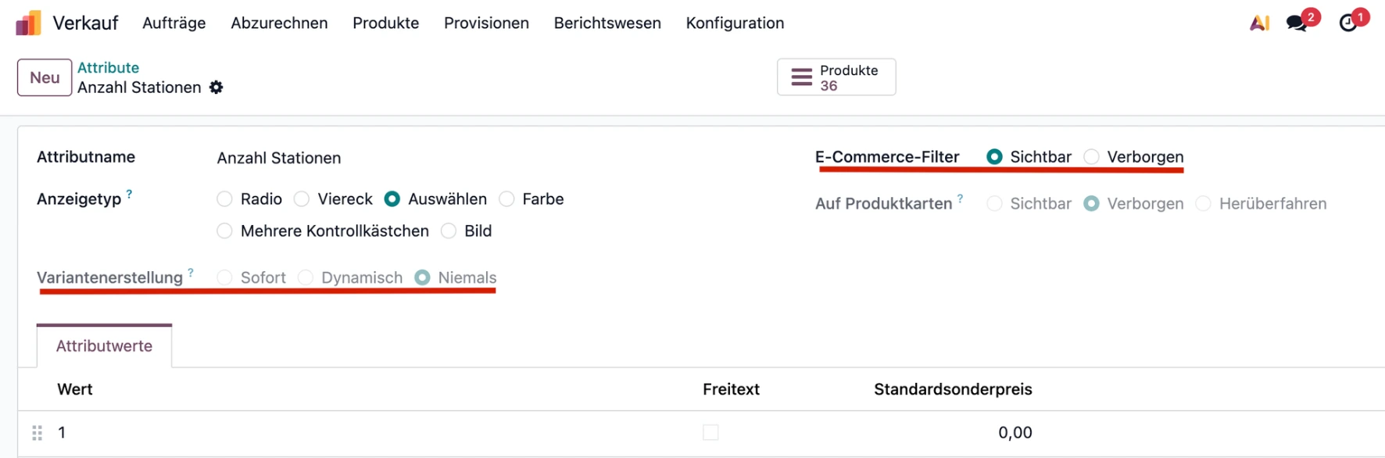Open the messaging conversations icon
The height and width of the screenshot is (458, 1385).
click(1297, 23)
